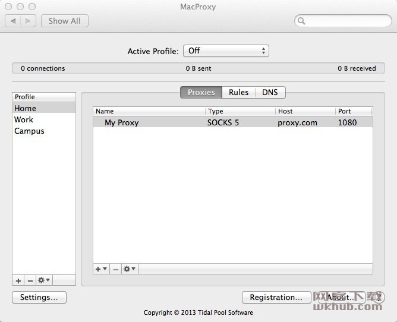
Task: Click the 0 connections status text
Action: click(x=43, y=68)
